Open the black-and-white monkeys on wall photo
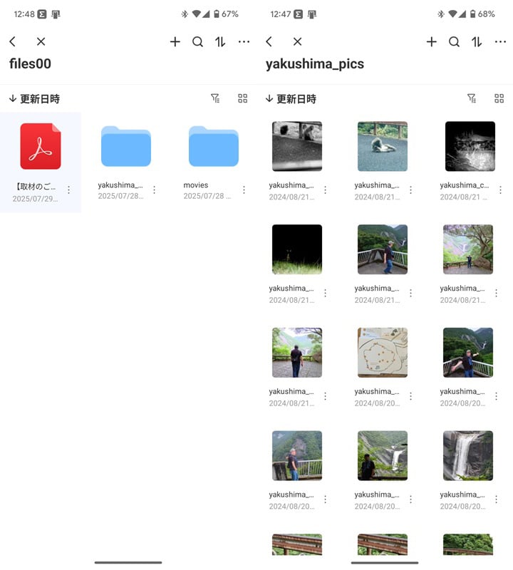Screen dimensions: 513x570 297,146
